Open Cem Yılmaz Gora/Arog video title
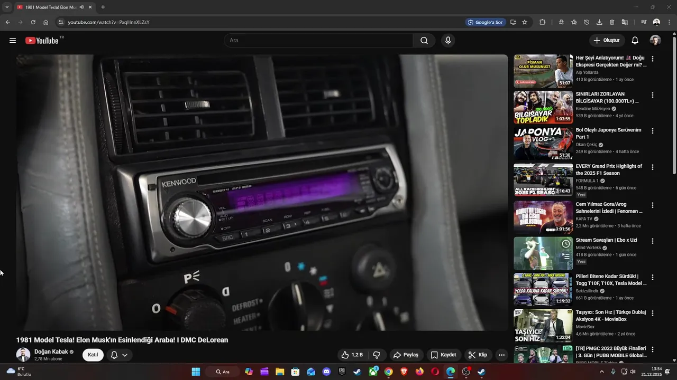The width and height of the screenshot is (677, 380). [x=609, y=207]
